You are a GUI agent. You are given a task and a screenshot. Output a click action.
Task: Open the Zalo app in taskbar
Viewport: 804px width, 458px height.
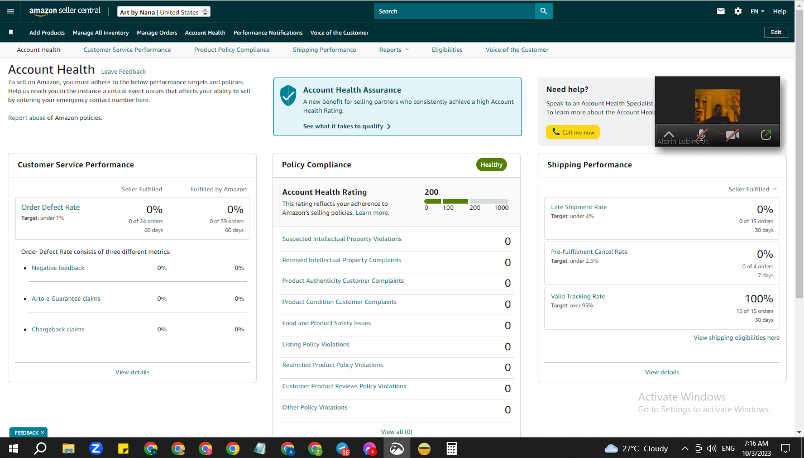tap(95, 448)
